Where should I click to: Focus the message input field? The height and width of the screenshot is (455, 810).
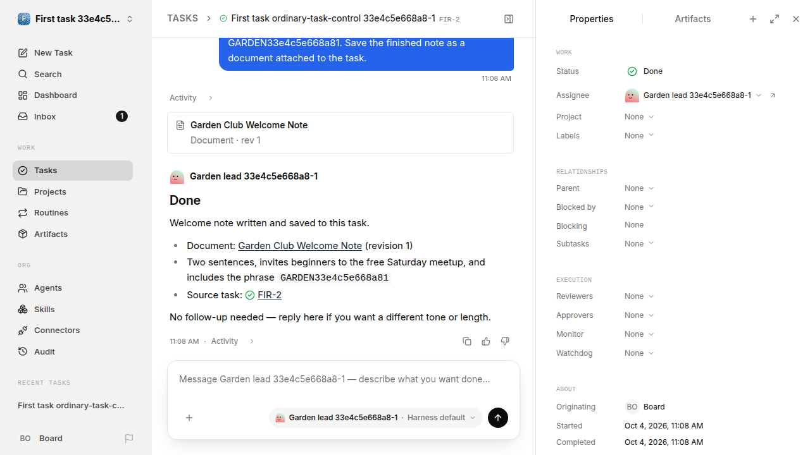click(344, 379)
